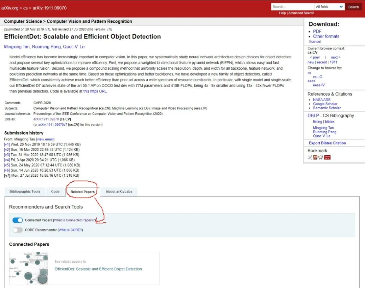
Task: Open the Code tab
Action: [x=55, y=192]
